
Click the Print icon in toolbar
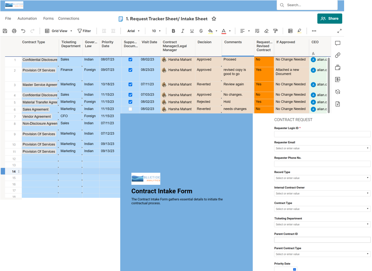point(14,31)
